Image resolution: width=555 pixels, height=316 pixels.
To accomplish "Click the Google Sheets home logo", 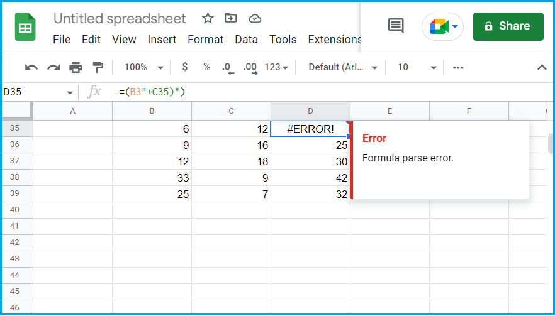I will 25,28.
